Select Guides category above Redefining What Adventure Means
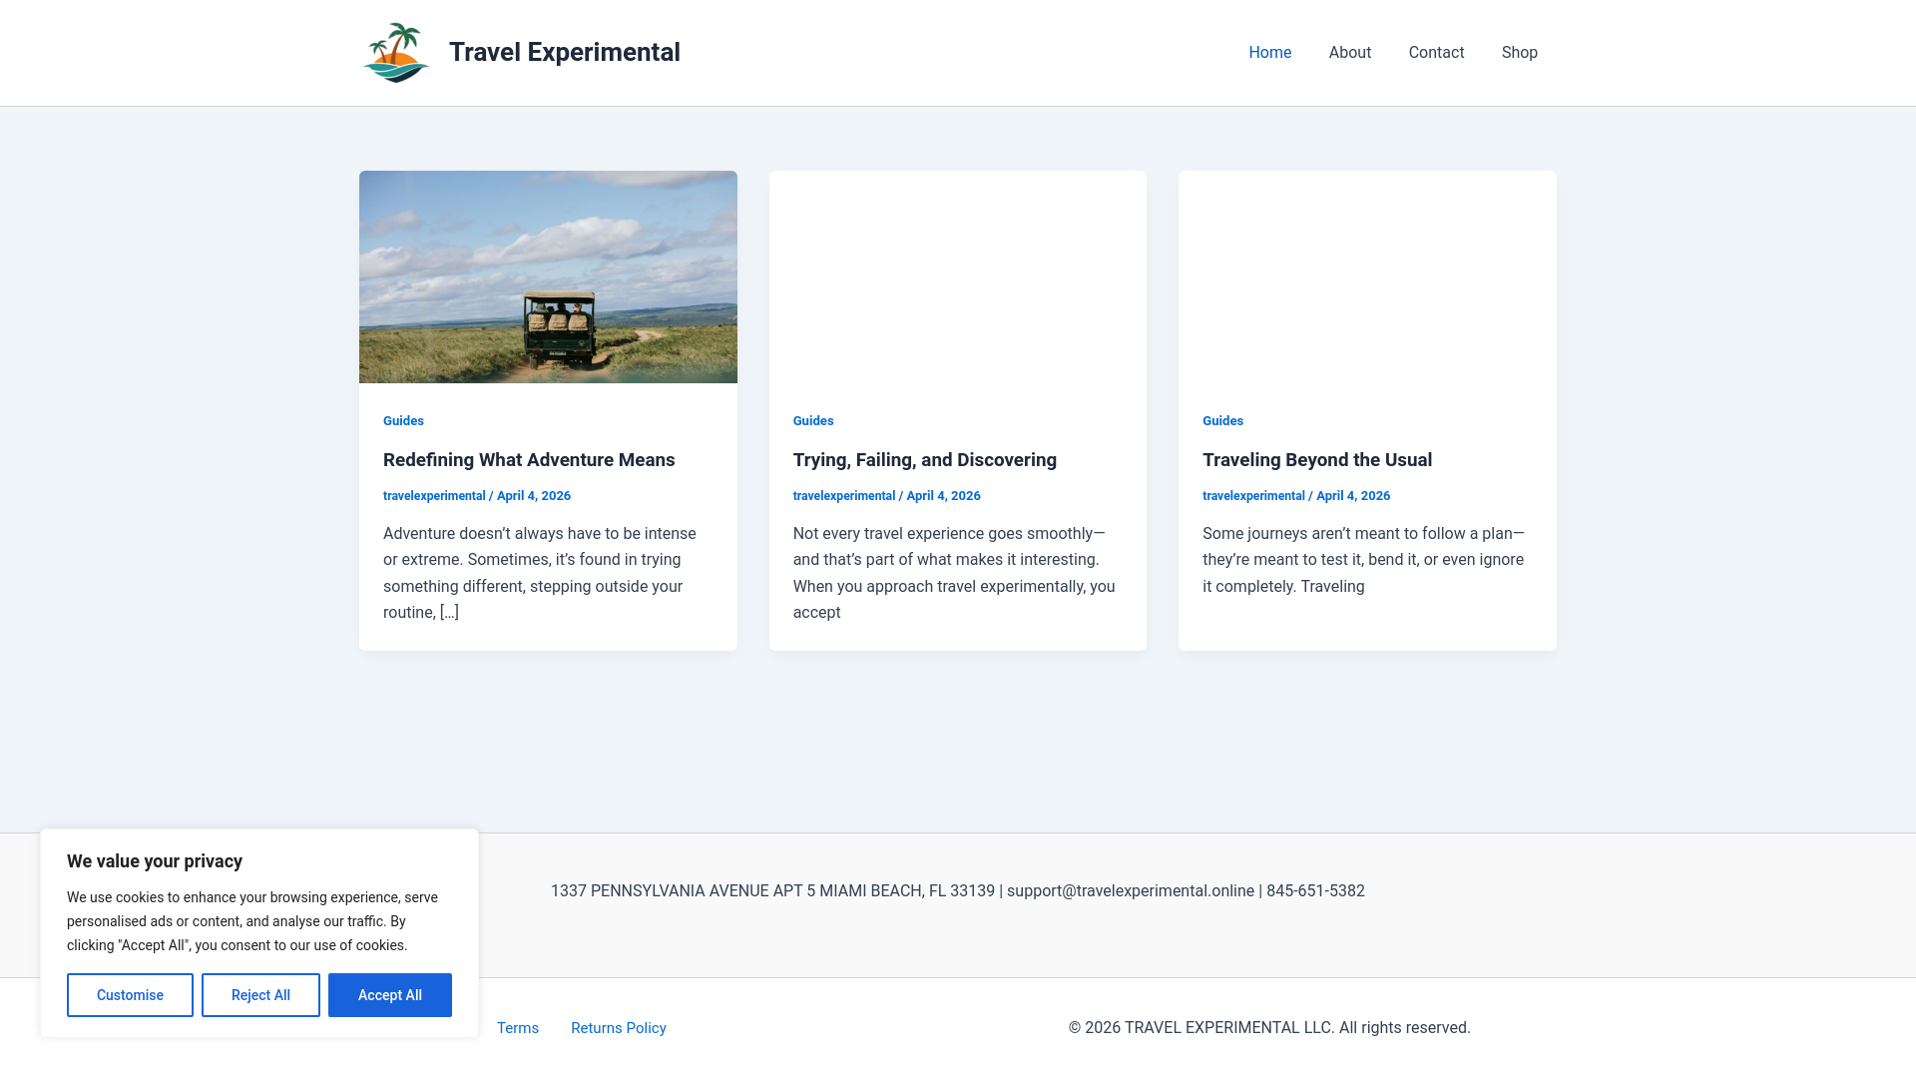The height and width of the screenshot is (1078, 1916). click(x=403, y=420)
